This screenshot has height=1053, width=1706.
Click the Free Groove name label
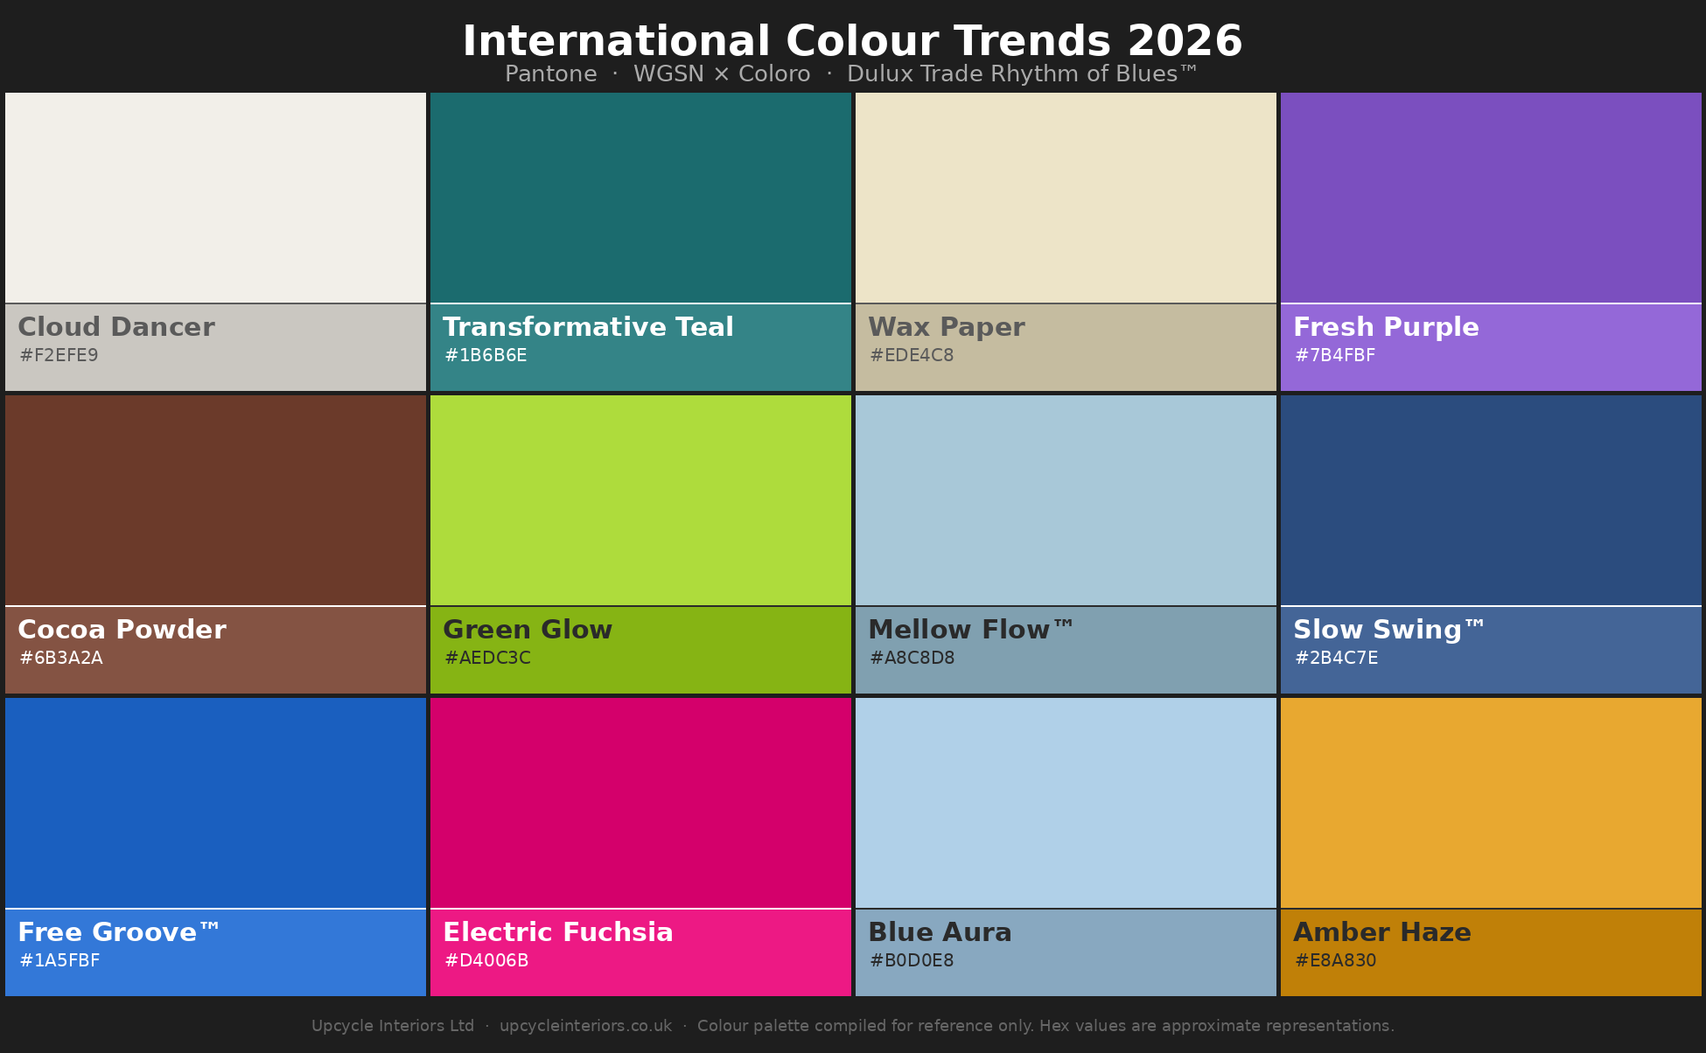tap(119, 932)
